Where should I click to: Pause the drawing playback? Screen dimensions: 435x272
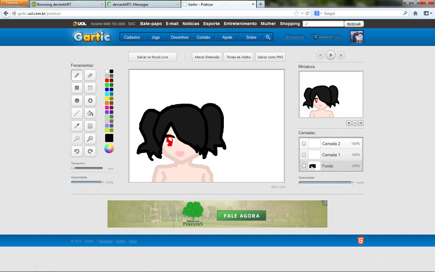(x=320, y=55)
